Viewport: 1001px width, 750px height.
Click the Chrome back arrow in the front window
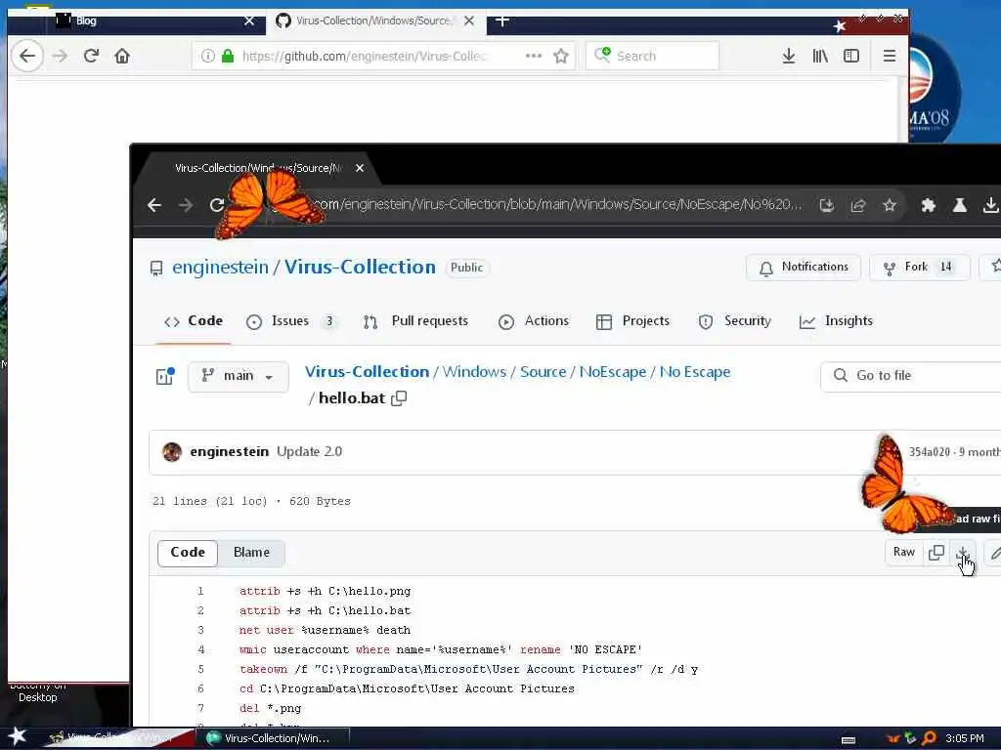click(153, 205)
